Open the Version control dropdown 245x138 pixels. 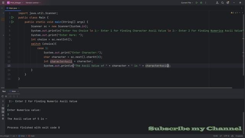click(x=33, y=3)
